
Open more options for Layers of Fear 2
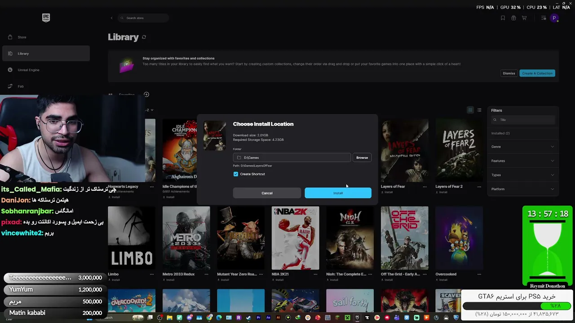[479, 187]
